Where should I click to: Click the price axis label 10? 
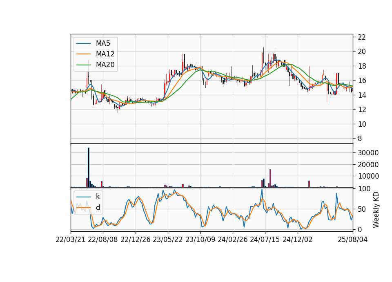[362, 124]
